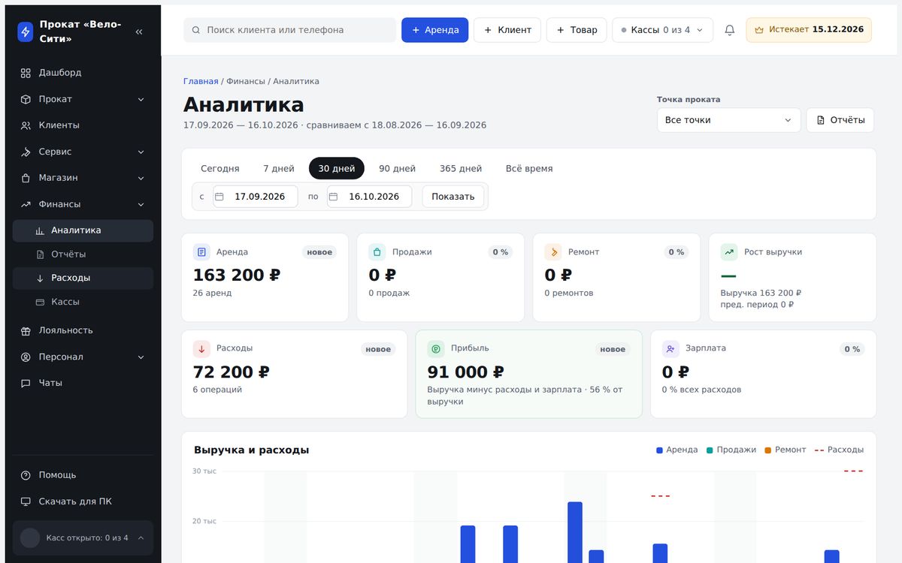
Task: Add a new Товар
Action: click(x=577, y=30)
